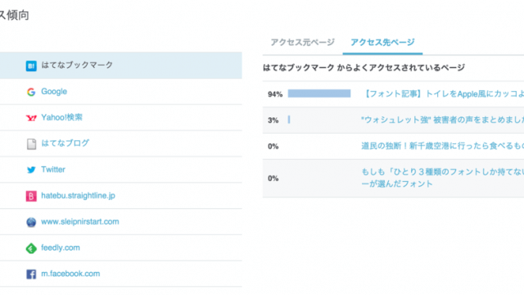Open the ウォシュレット強 article link
The width and height of the screenshot is (524, 295).
click(442, 120)
